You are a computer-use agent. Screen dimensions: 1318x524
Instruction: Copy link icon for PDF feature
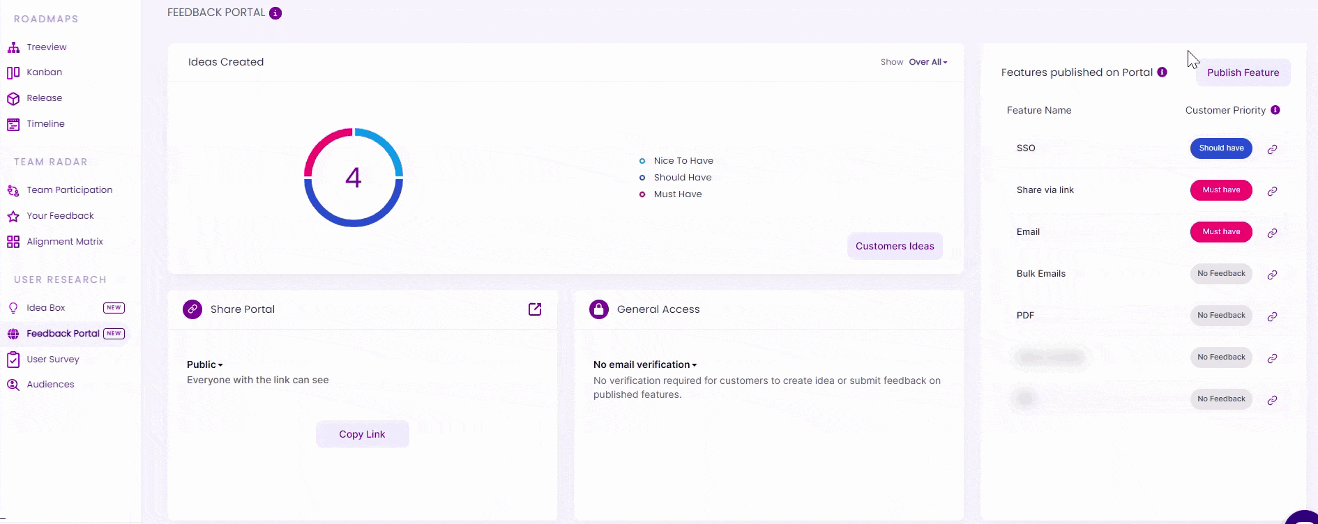(x=1272, y=316)
